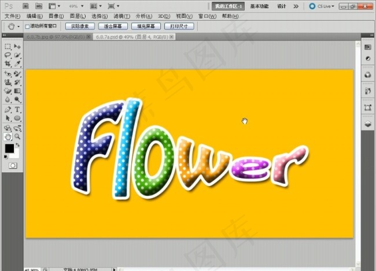Choose the Horizontal Type tool
The image size is (376, 271).
tap(17, 110)
